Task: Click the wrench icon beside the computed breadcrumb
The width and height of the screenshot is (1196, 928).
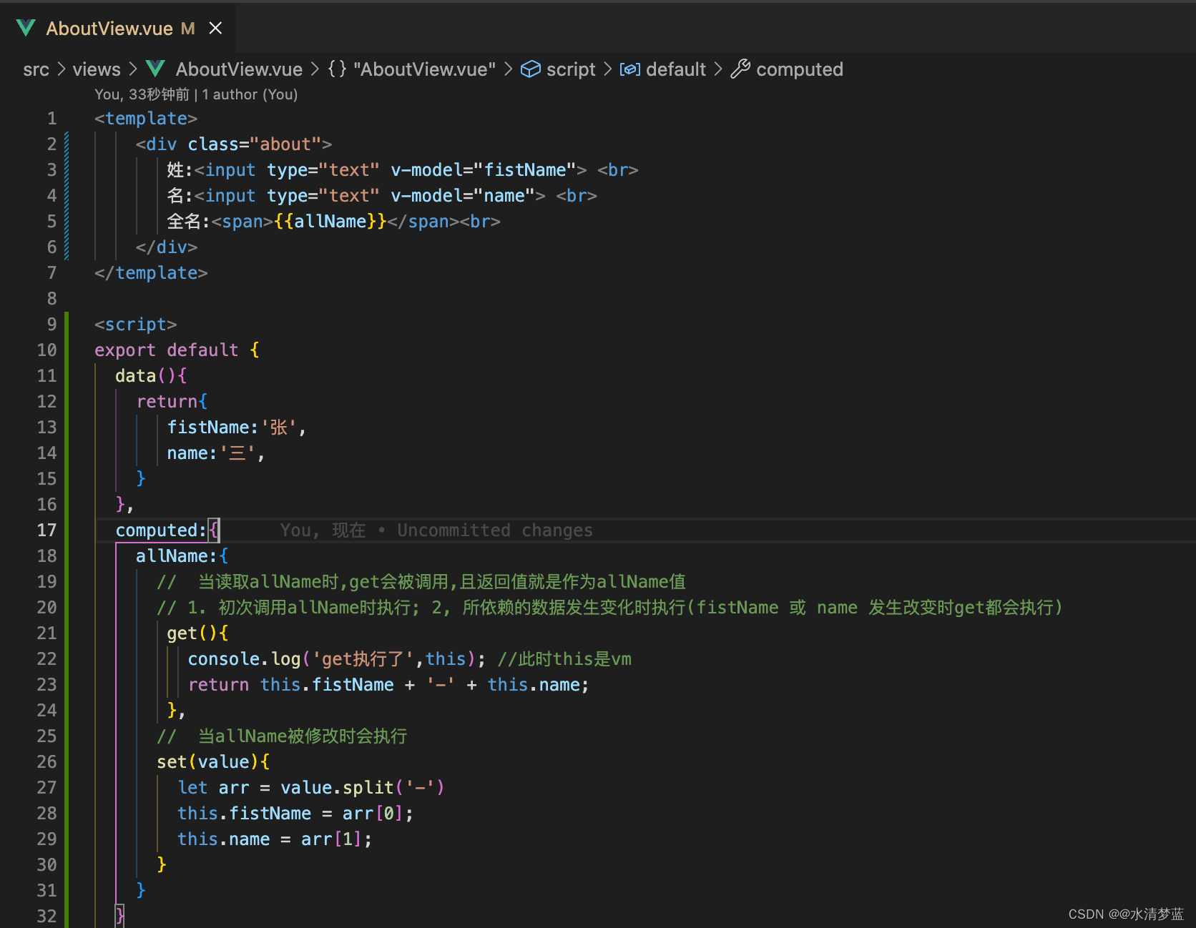Action: pyautogui.click(x=740, y=69)
